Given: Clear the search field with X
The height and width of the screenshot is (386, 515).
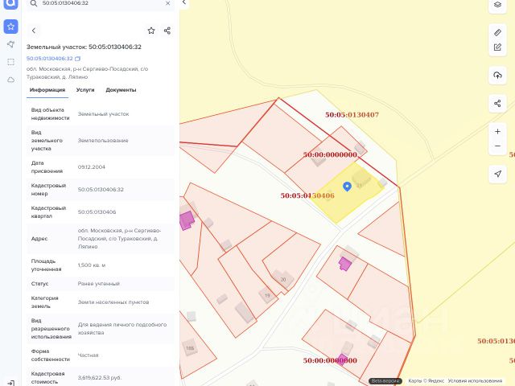Looking at the screenshot, I should [168, 3].
